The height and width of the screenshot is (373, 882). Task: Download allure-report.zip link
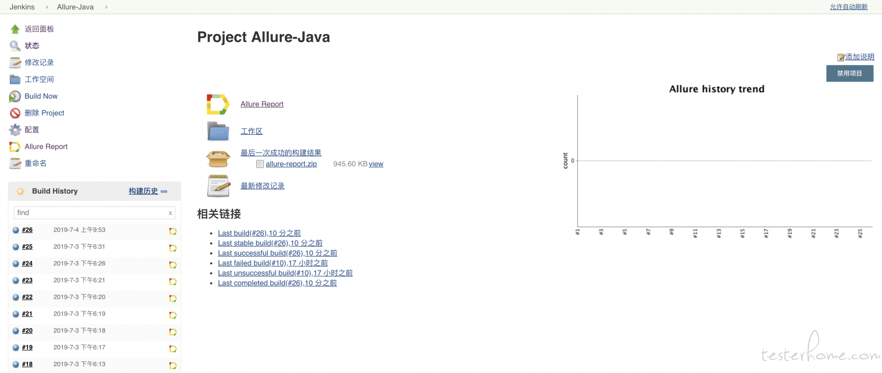291,164
